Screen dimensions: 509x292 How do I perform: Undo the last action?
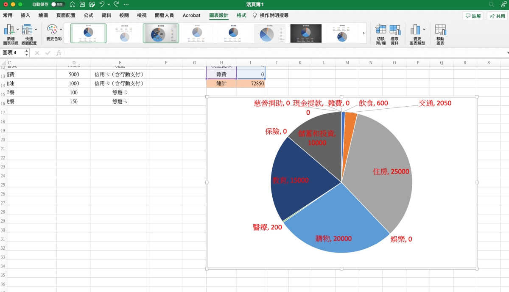(x=102, y=4)
